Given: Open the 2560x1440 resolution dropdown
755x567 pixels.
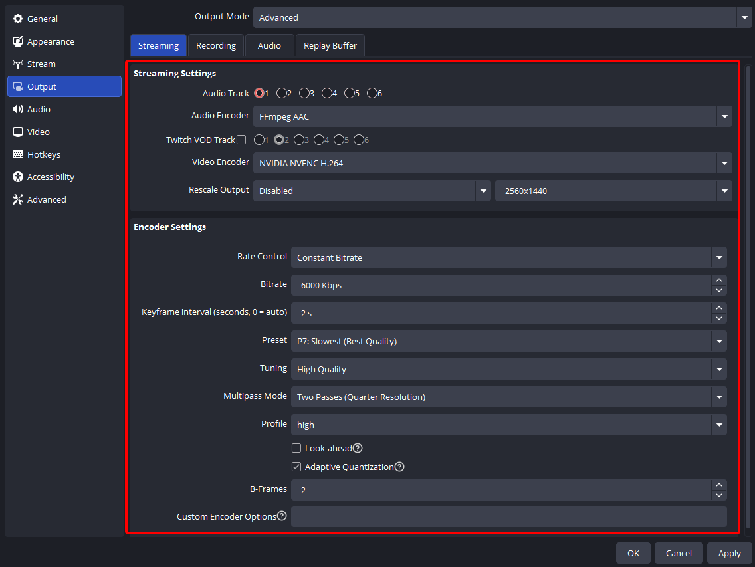Looking at the screenshot, I should pyautogui.click(x=613, y=191).
